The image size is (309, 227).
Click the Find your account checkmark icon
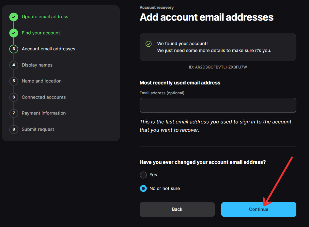(13, 33)
